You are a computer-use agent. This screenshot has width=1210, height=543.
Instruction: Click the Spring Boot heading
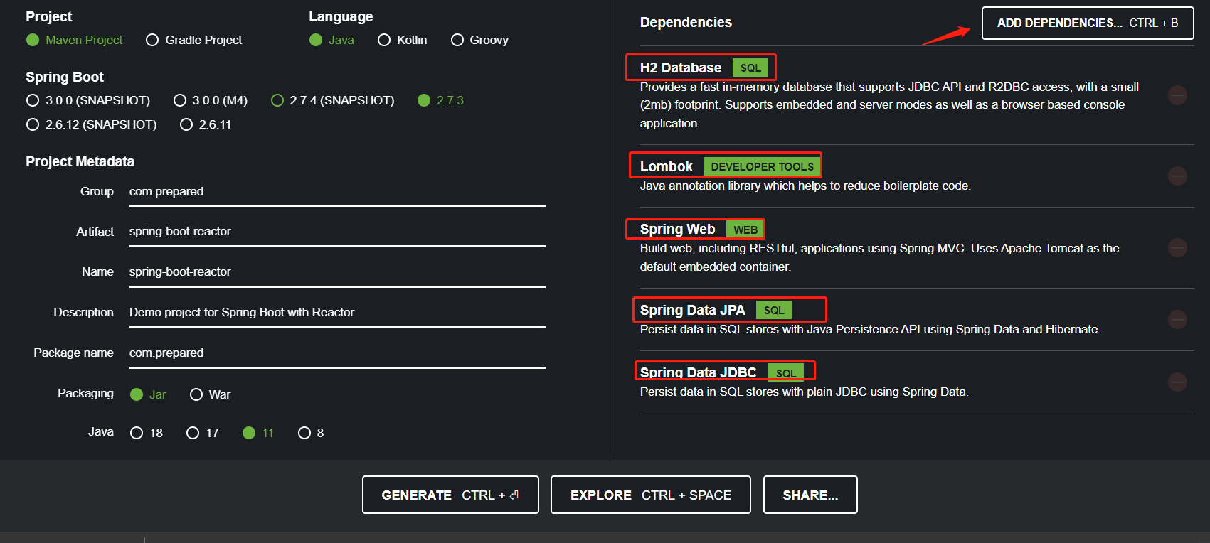65,77
